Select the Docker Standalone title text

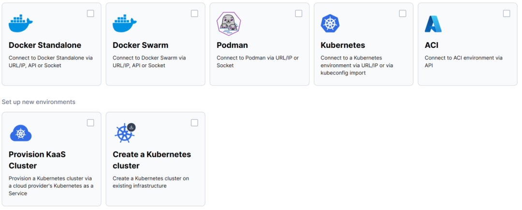click(x=45, y=45)
